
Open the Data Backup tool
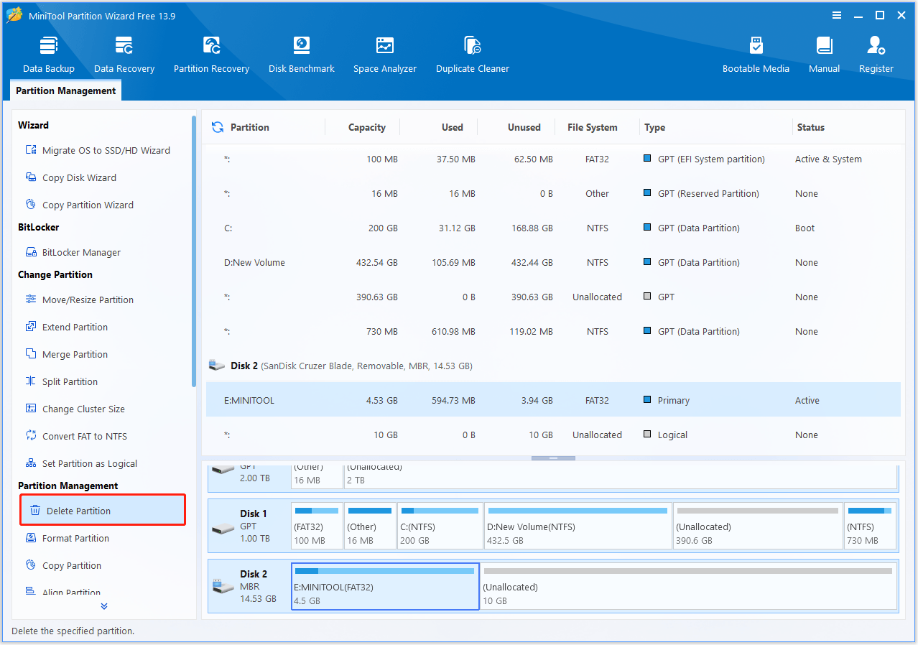coord(48,55)
